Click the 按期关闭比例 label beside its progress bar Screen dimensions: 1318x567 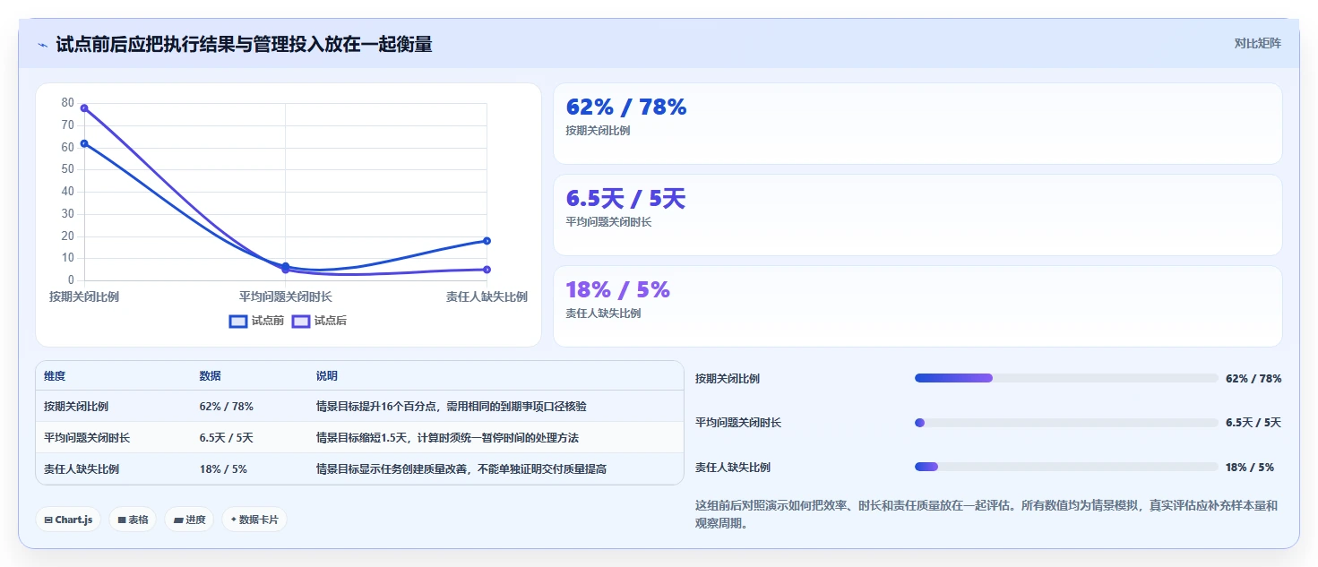728,379
